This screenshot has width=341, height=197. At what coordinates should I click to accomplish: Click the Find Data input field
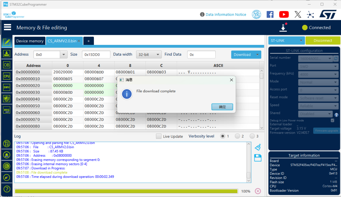pos(201,55)
